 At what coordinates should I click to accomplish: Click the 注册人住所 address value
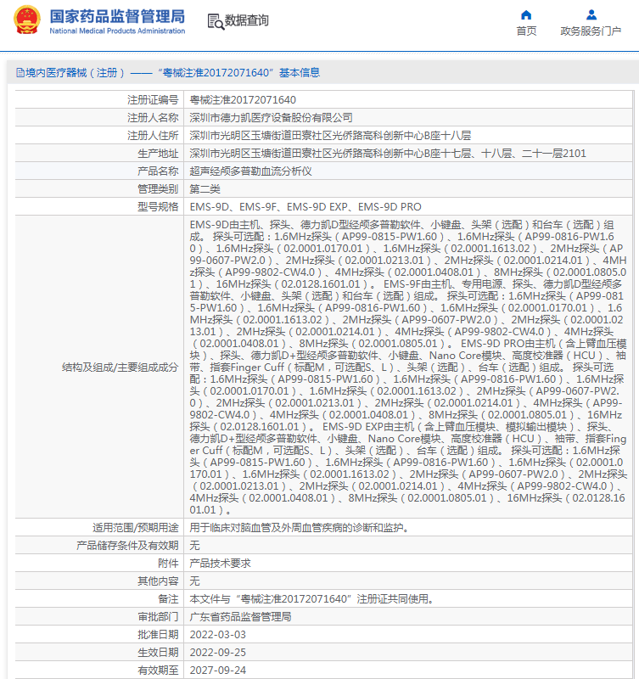(x=330, y=136)
